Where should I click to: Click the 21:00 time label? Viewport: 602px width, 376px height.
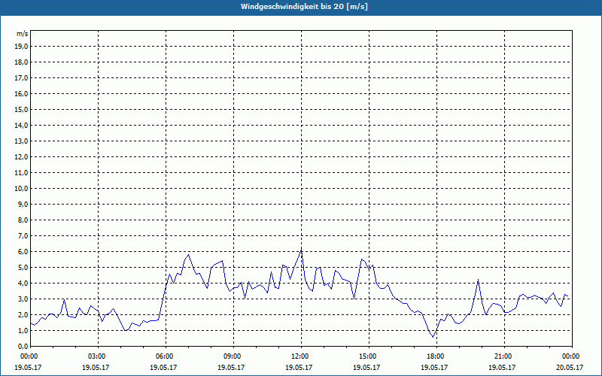pyautogui.click(x=503, y=356)
